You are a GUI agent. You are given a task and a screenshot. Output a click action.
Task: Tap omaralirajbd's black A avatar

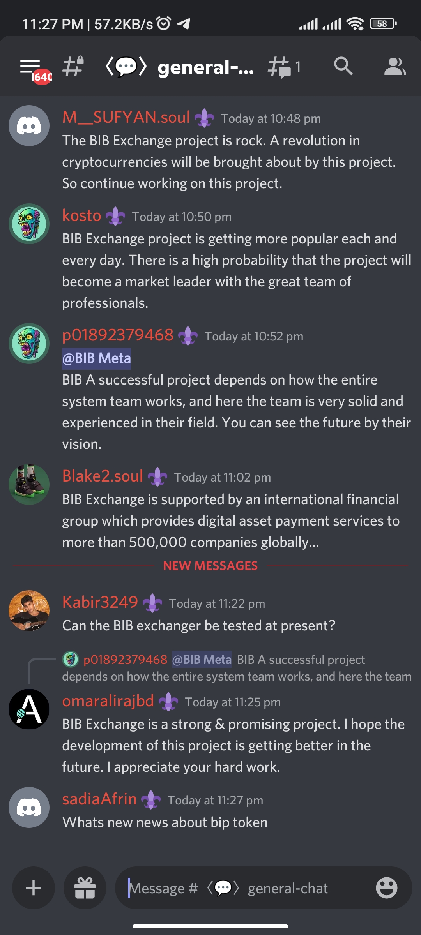(29, 709)
